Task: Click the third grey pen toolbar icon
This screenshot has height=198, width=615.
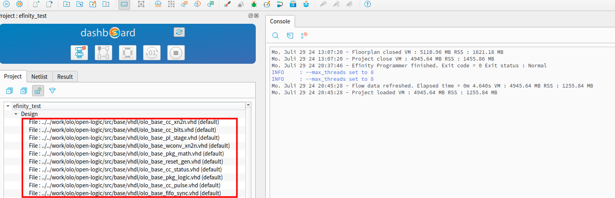Action: coord(349,4)
